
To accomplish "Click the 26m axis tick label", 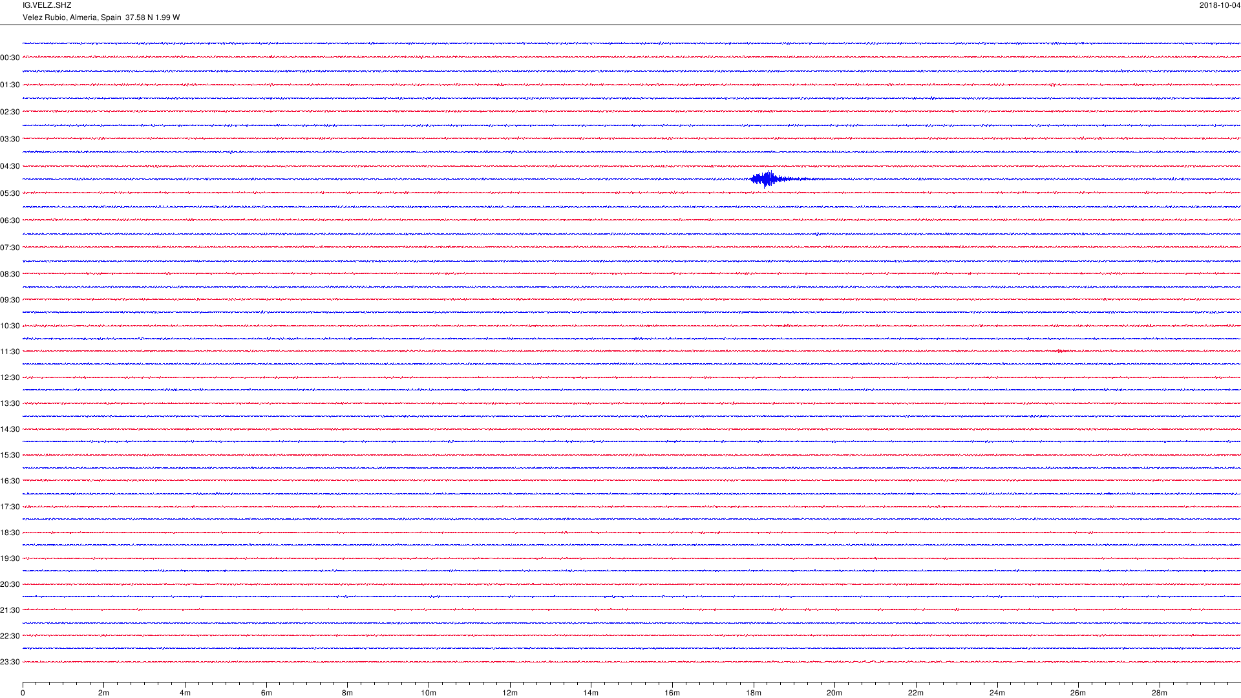I will coord(1078,693).
